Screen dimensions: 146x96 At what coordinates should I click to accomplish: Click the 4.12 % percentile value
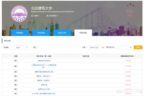click(128, 80)
